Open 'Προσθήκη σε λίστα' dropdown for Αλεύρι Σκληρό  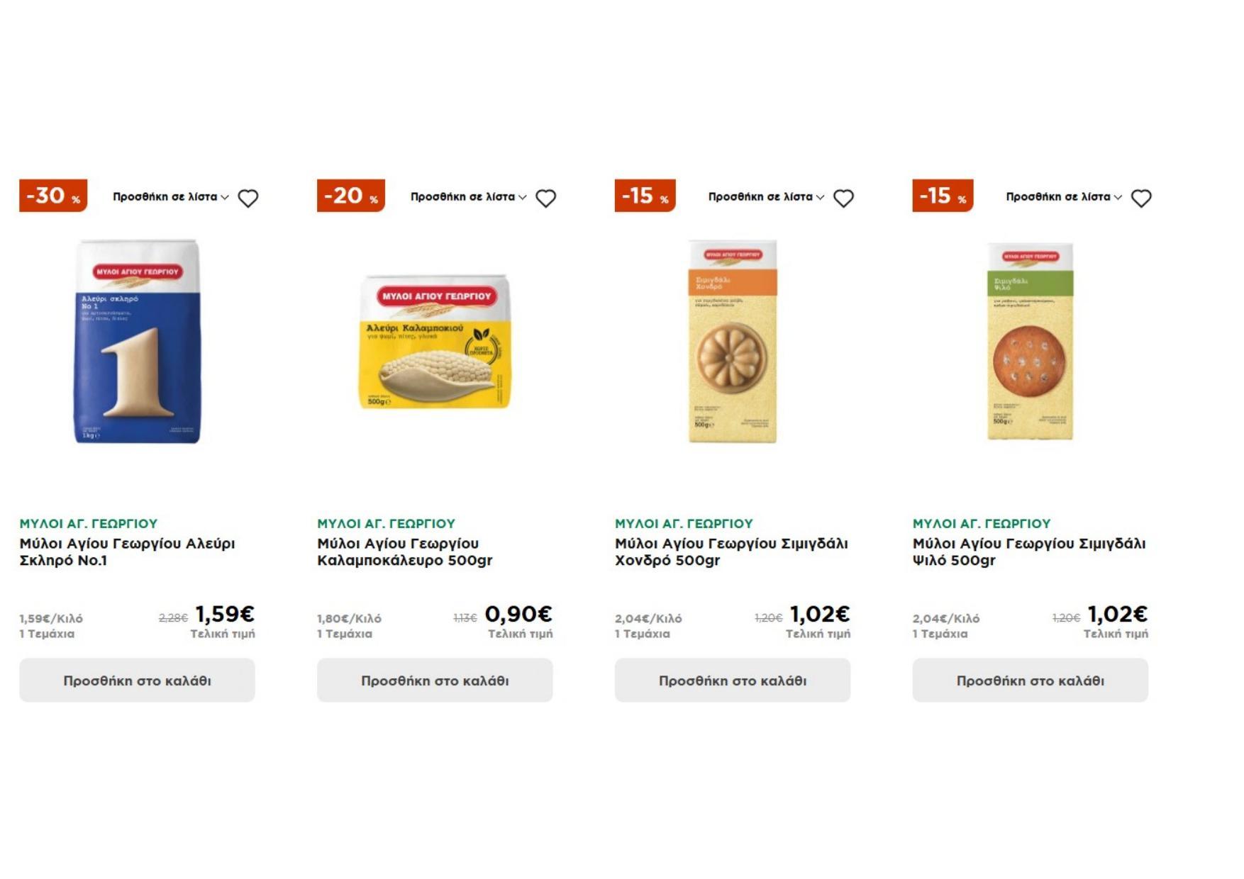click(170, 197)
